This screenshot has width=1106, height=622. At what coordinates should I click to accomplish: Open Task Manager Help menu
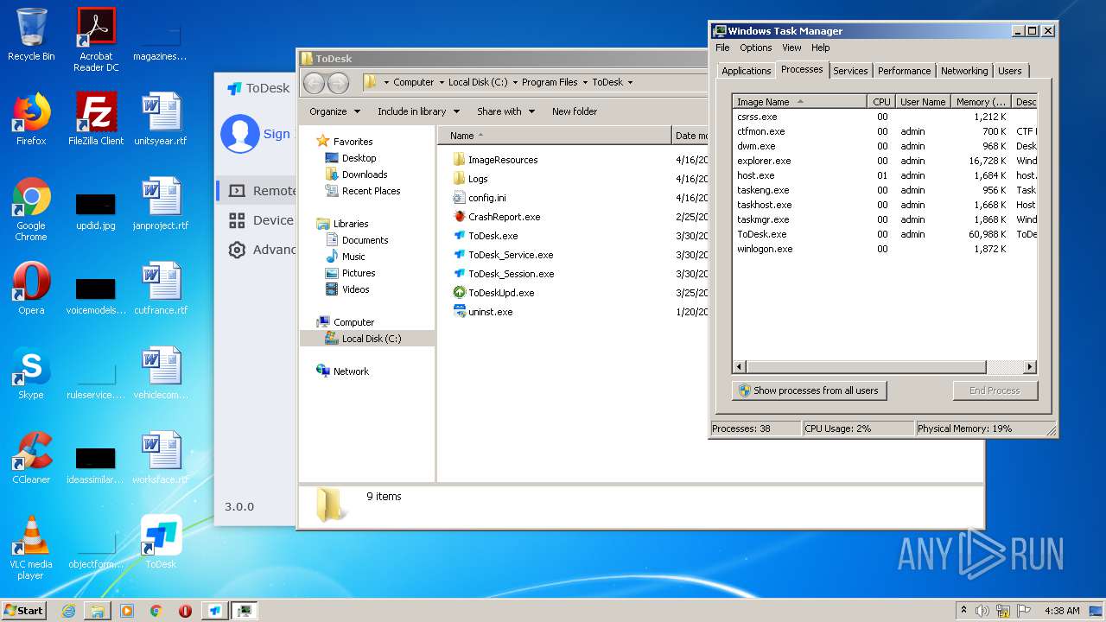tap(821, 48)
